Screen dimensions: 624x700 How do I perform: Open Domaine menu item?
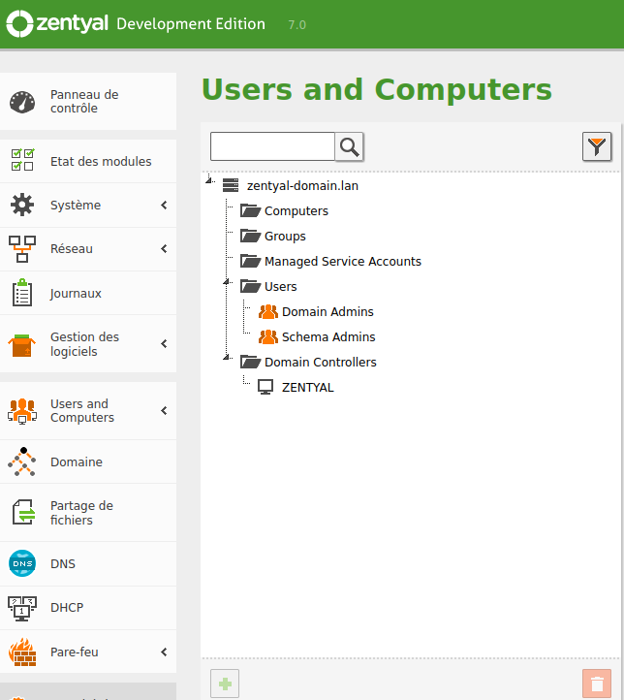click(88, 461)
